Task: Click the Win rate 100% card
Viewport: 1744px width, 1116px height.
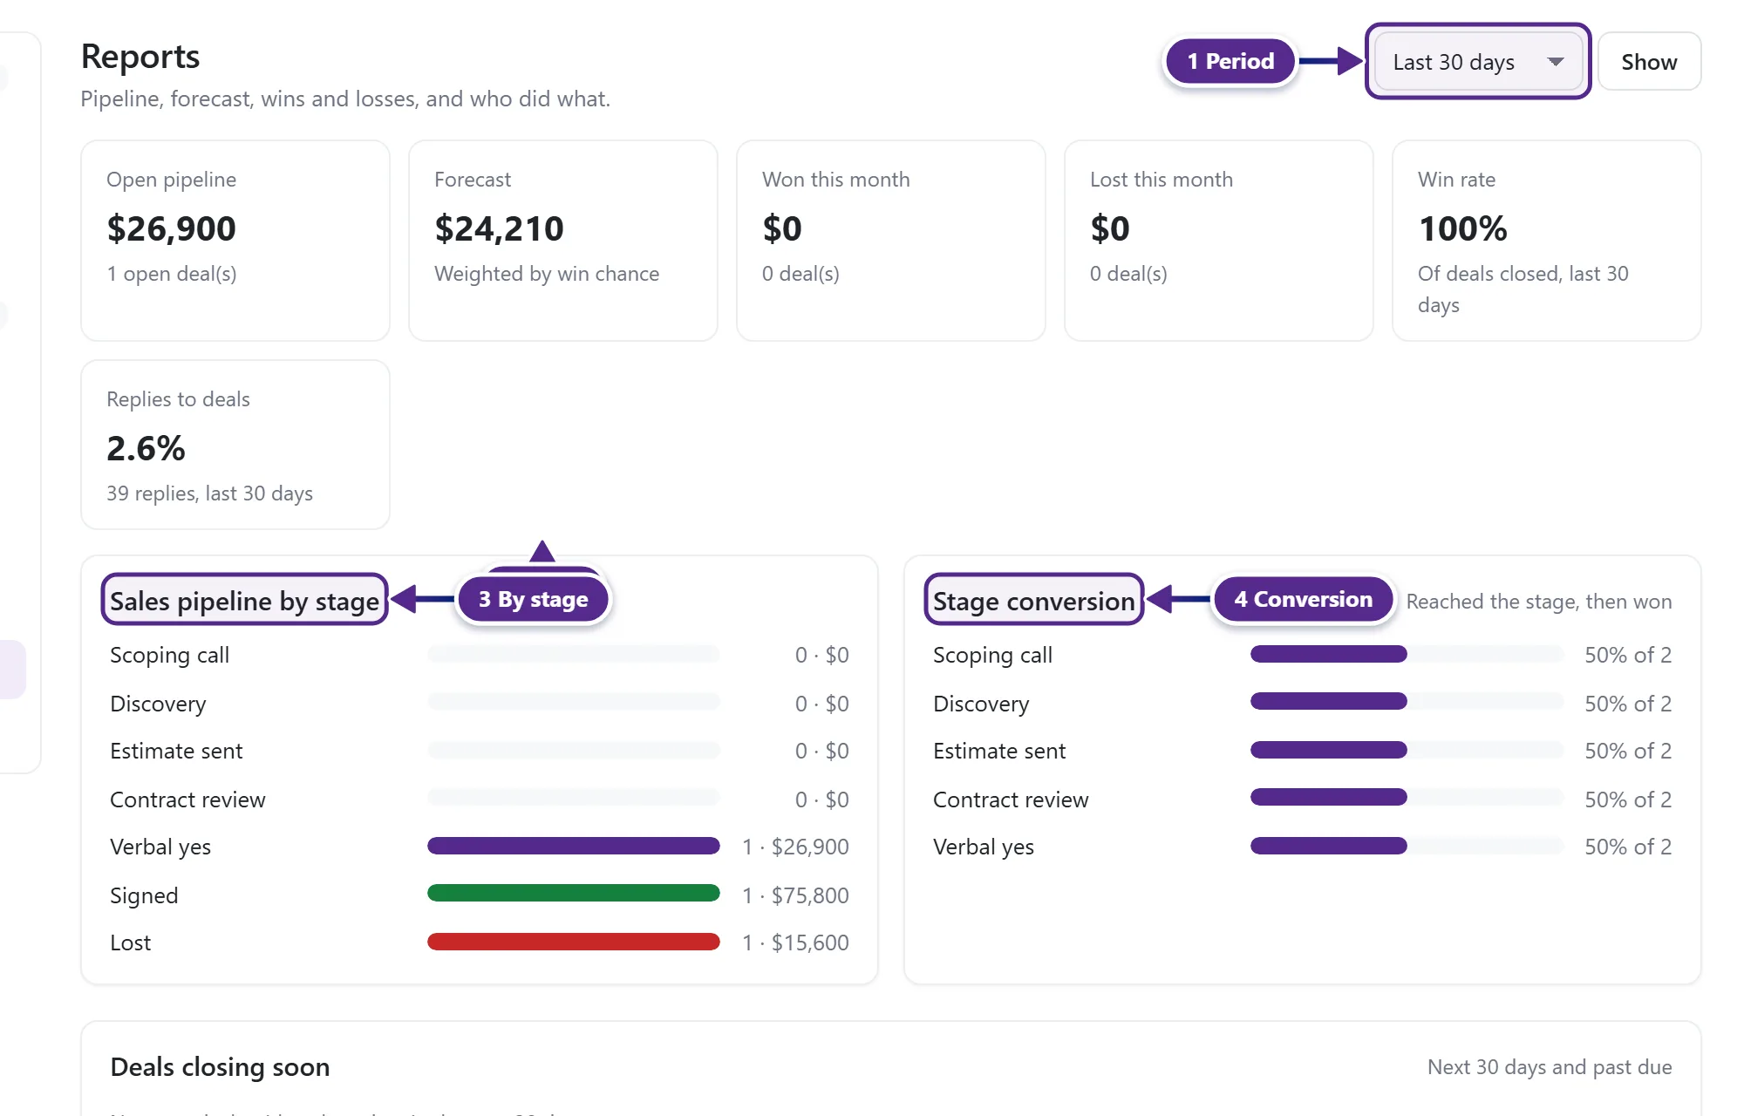Action: coord(1547,241)
